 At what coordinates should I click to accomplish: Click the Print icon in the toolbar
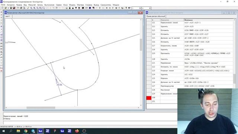pos(21,8)
